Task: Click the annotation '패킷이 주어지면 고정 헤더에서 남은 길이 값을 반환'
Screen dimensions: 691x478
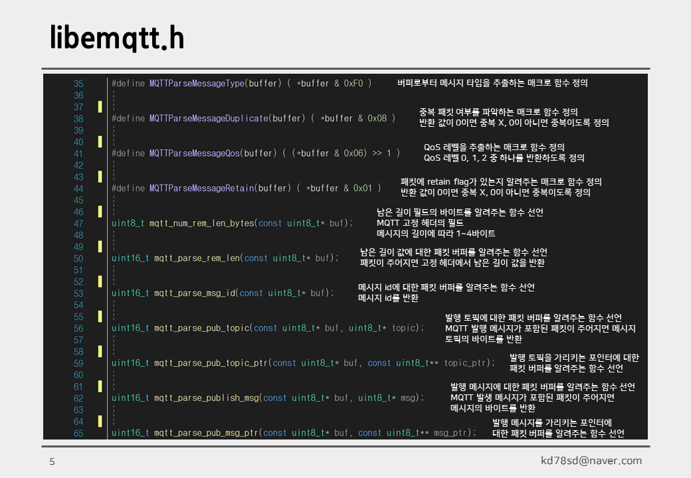Action: (x=452, y=263)
